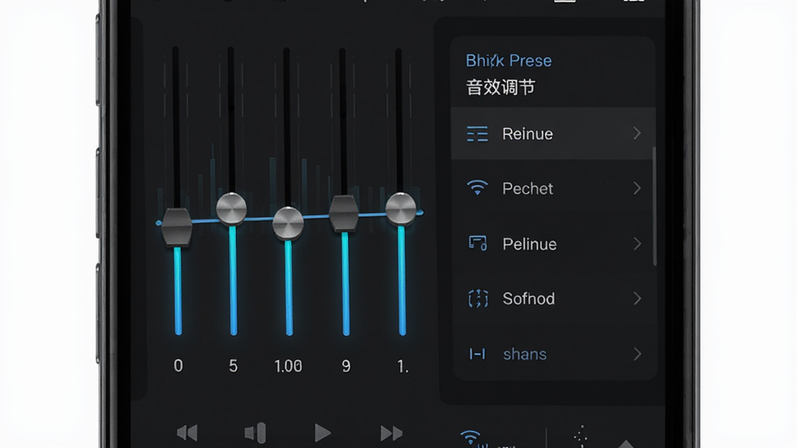Expand the Reinue row chevron
Image resolution: width=797 pixels, height=448 pixels.
pyautogui.click(x=637, y=133)
